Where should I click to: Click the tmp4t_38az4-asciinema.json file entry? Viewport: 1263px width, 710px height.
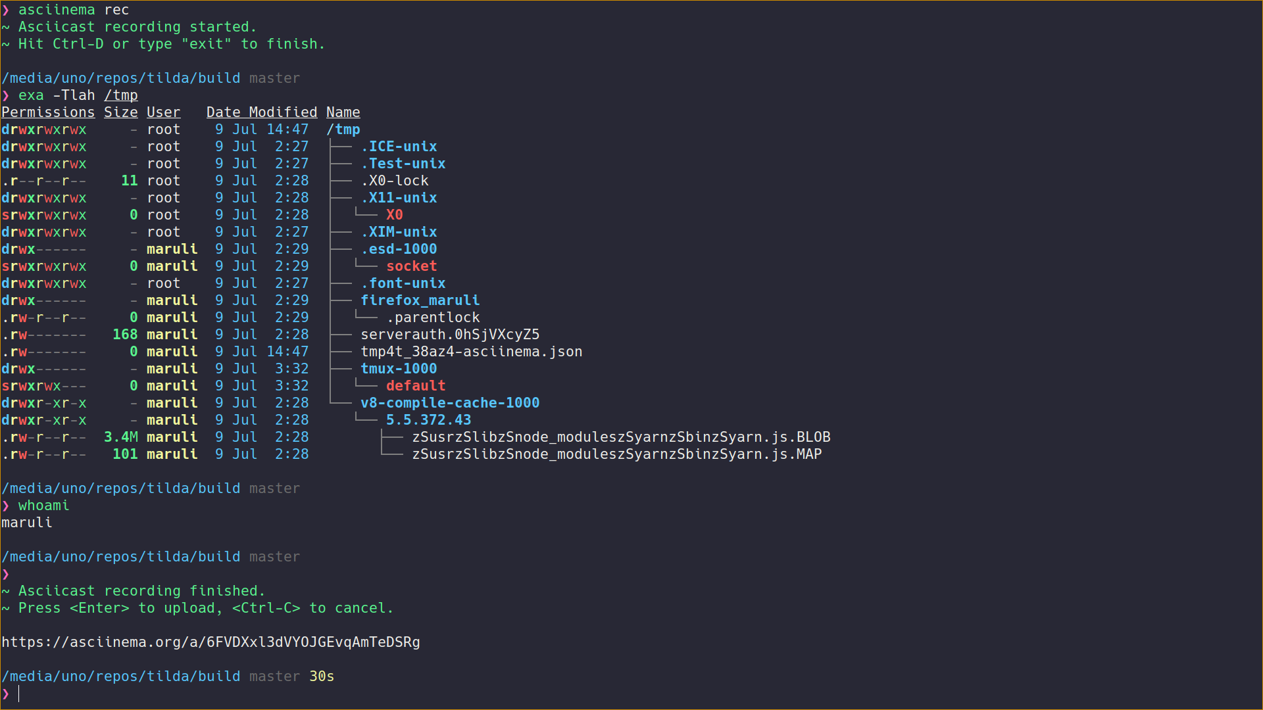pyautogui.click(x=471, y=351)
